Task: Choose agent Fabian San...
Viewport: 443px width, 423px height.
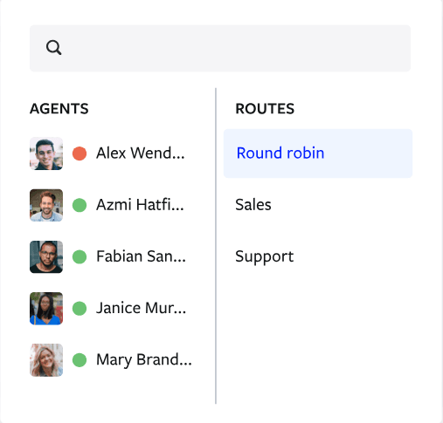Action: 141,256
